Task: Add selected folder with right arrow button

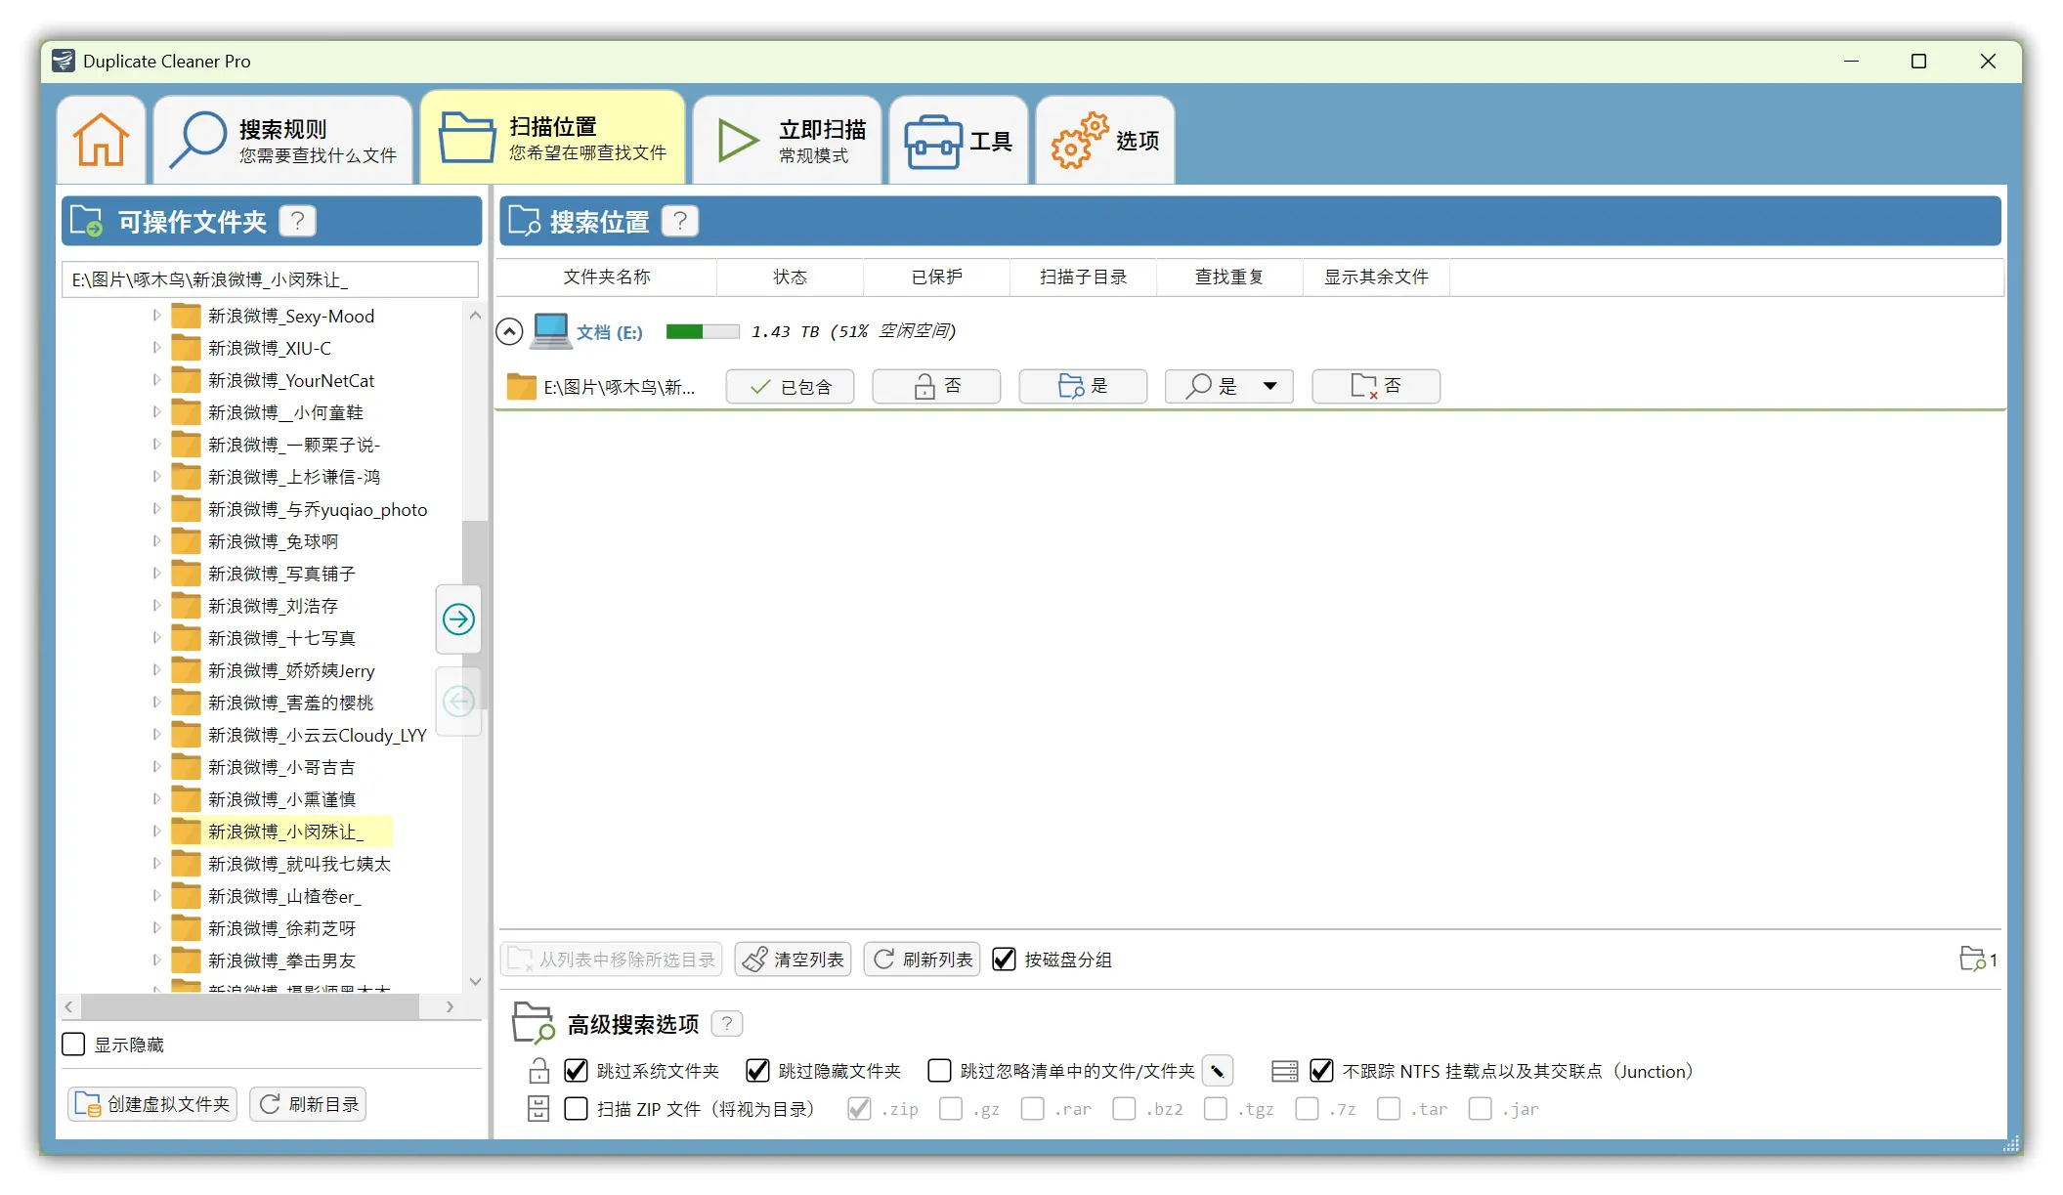Action: pyautogui.click(x=458, y=619)
